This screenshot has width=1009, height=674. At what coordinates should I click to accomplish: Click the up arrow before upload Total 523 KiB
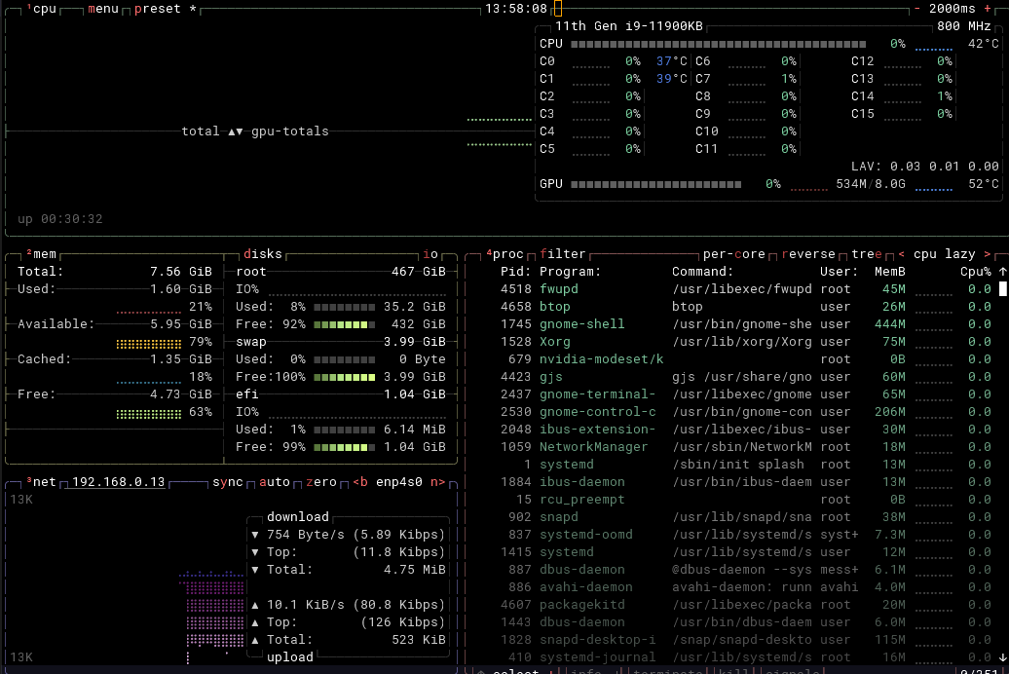pos(255,640)
